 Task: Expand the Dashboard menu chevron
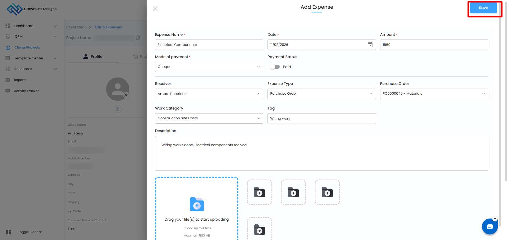coord(55,26)
